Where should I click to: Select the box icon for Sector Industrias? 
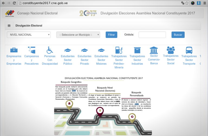point(137,50)
